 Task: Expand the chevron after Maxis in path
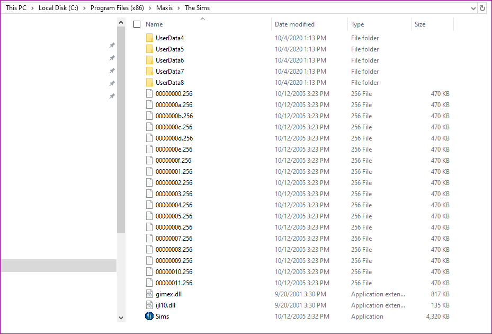coord(180,8)
